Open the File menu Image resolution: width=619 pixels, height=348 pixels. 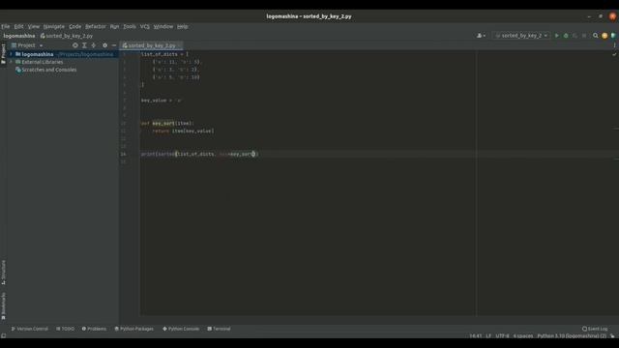click(6, 26)
